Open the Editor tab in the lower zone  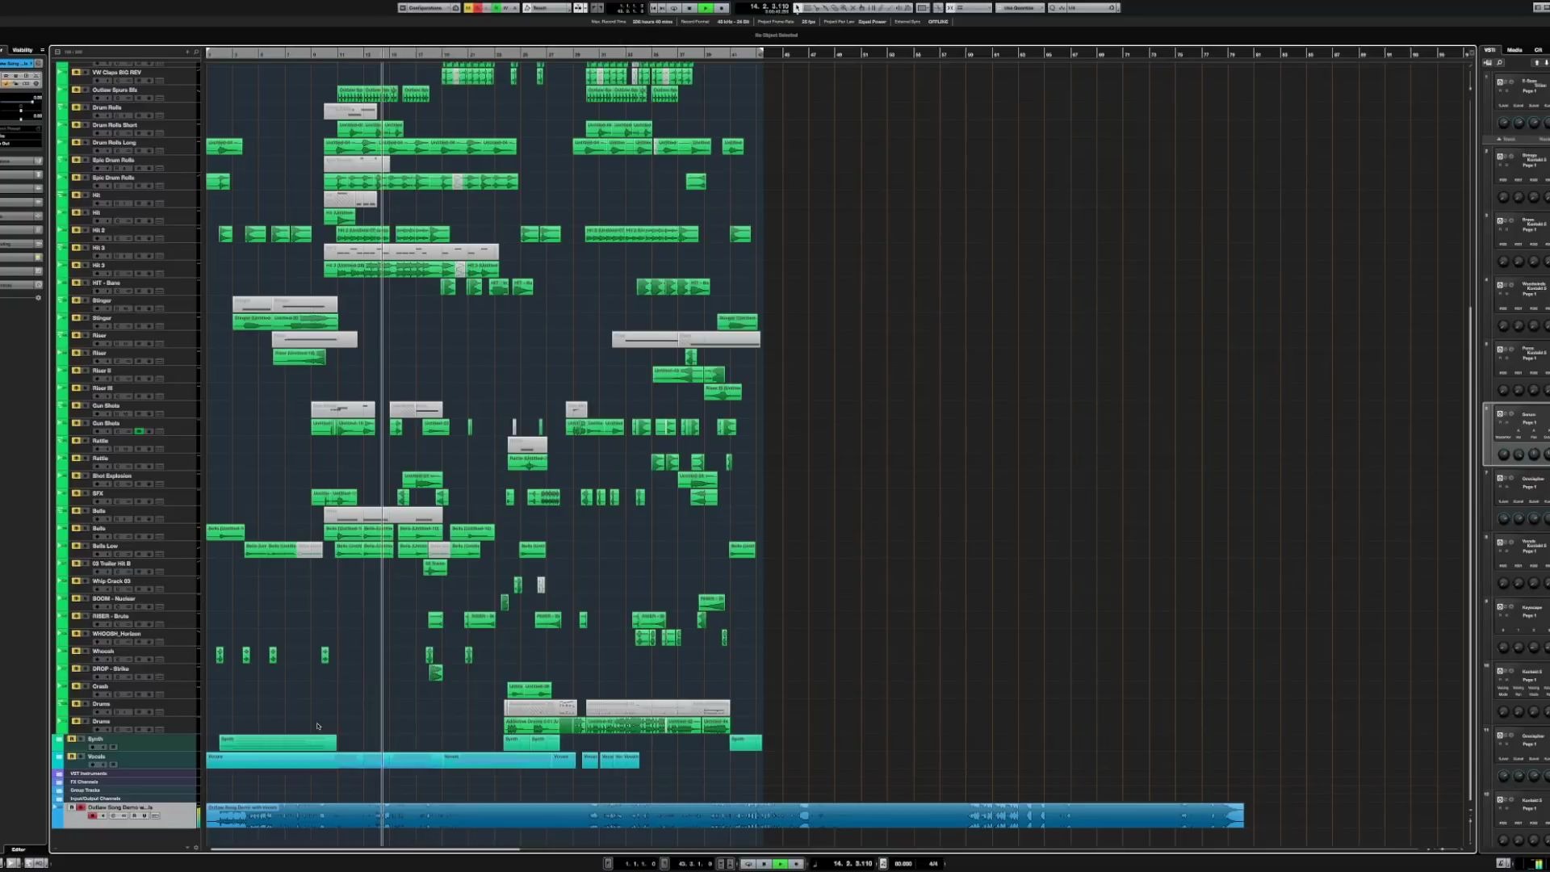(18, 849)
